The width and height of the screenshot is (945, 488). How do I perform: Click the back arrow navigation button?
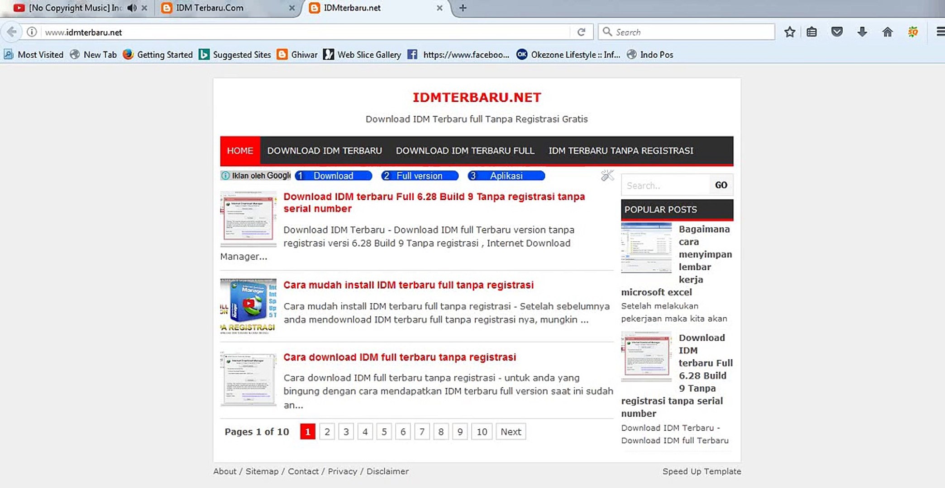(11, 32)
